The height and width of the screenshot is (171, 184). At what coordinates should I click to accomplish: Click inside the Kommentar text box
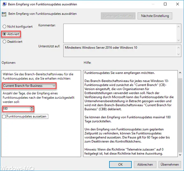120,33
